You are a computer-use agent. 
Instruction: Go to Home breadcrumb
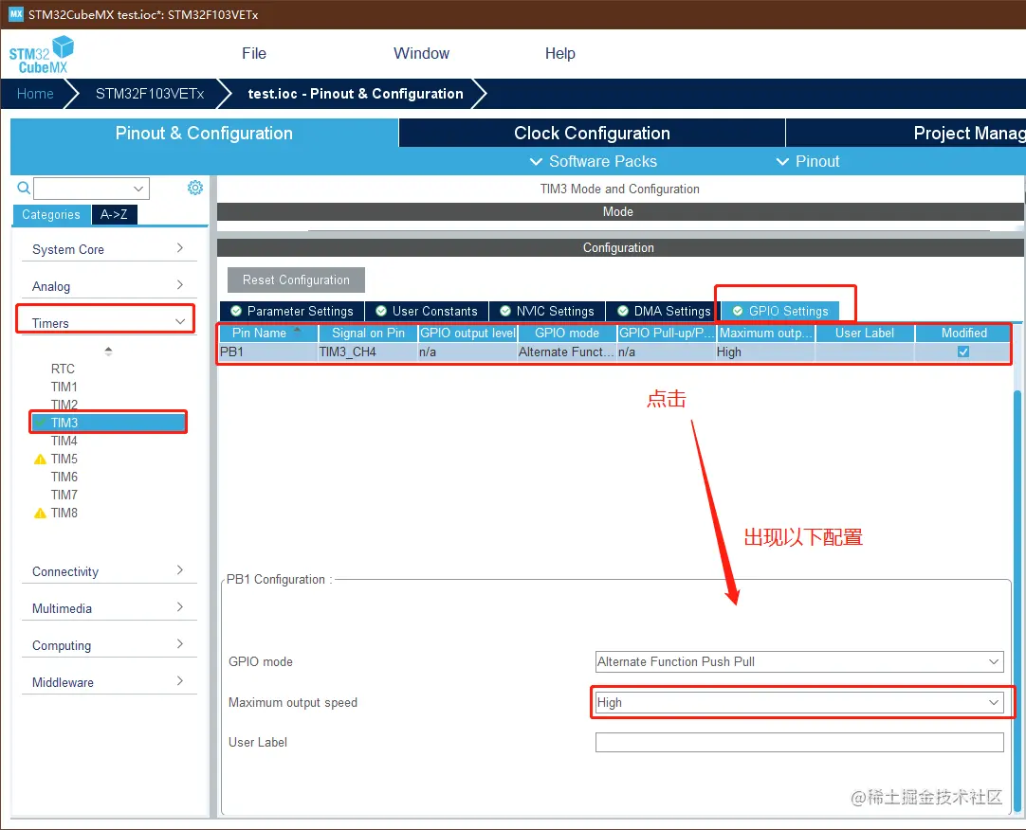35,94
